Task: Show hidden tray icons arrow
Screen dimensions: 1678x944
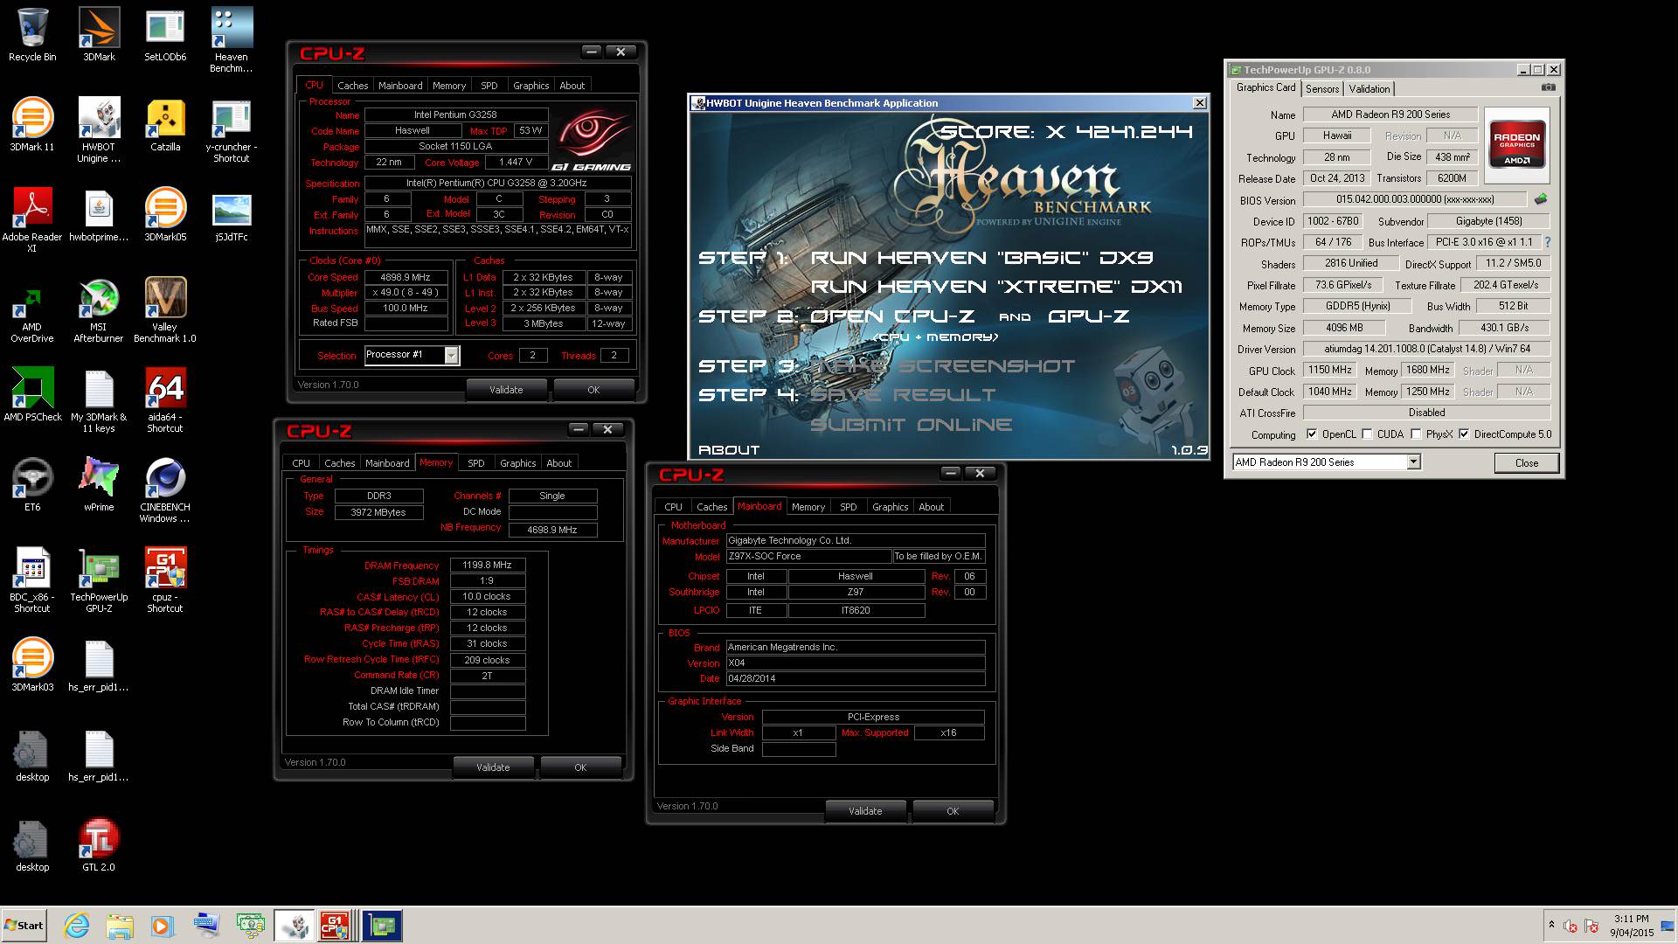Action: (x=1551, y=925)
